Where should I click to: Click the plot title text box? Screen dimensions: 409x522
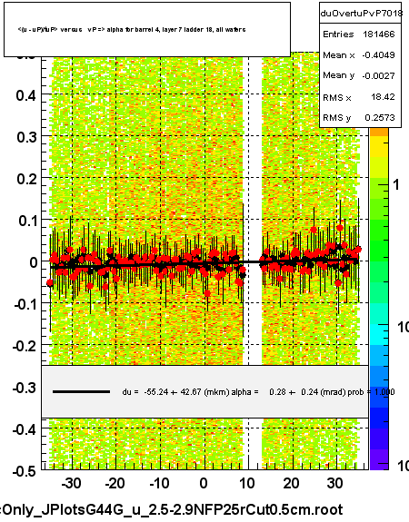click(x=147, y=29)
